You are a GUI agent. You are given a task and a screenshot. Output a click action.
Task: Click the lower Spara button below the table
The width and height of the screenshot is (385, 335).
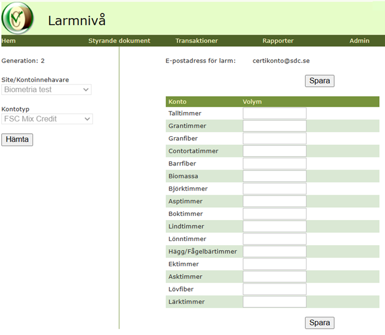pyautogui.click(x=320, y=323)
